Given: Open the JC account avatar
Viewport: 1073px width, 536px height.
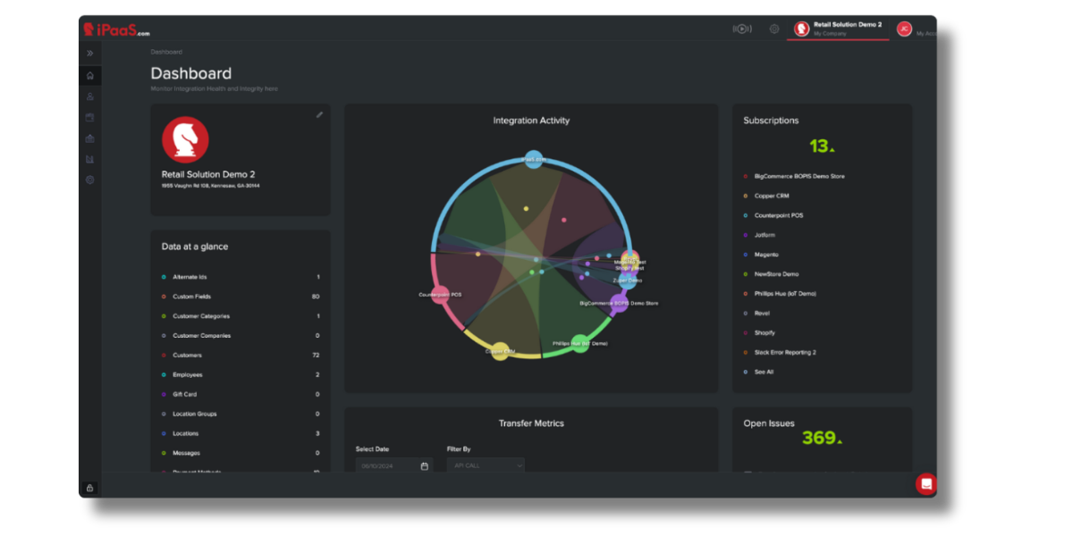Looking at the screenshot, I should click(x=904, y=29).
